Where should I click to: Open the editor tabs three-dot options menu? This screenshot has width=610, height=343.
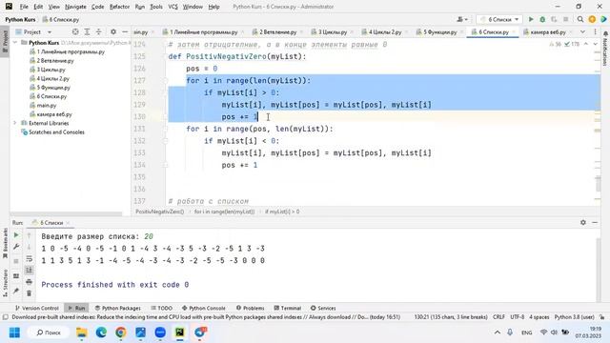[x=595, y=31]
